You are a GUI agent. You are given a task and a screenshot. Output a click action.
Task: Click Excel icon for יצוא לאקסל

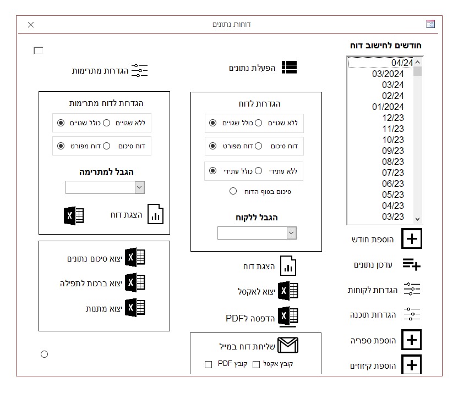[288, 291]
